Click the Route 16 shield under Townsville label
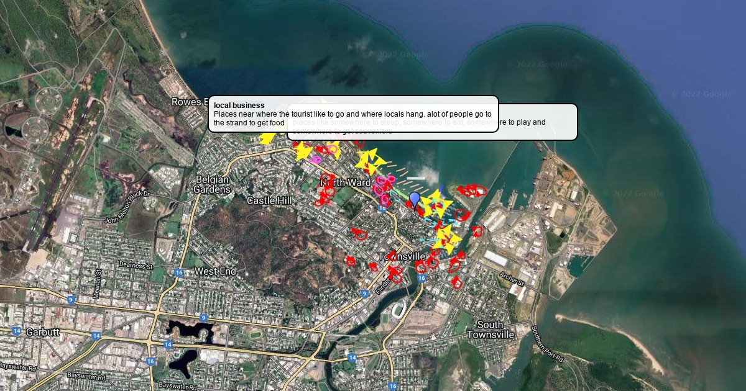 pos(421,277)
